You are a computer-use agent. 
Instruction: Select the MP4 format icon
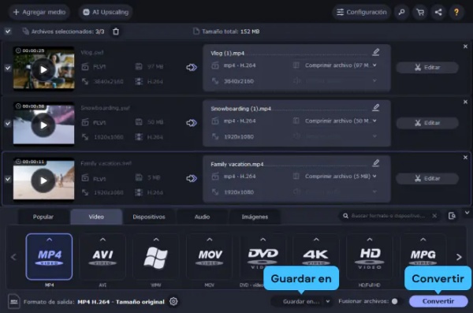click(x=49, y=256)
